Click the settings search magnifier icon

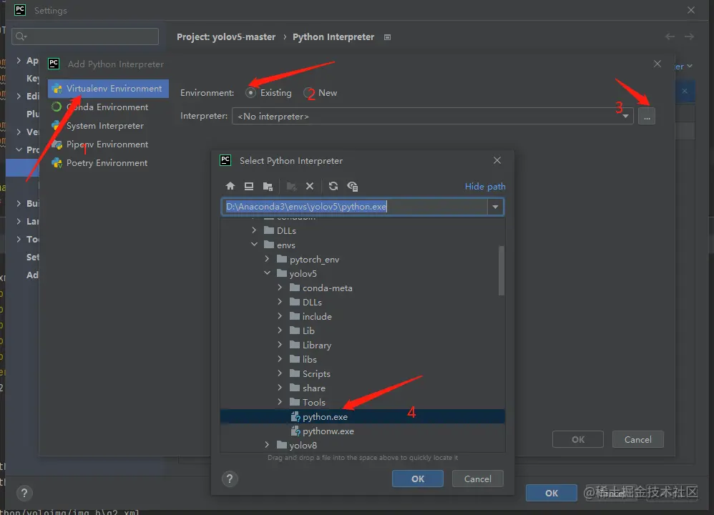click(21, 36)
